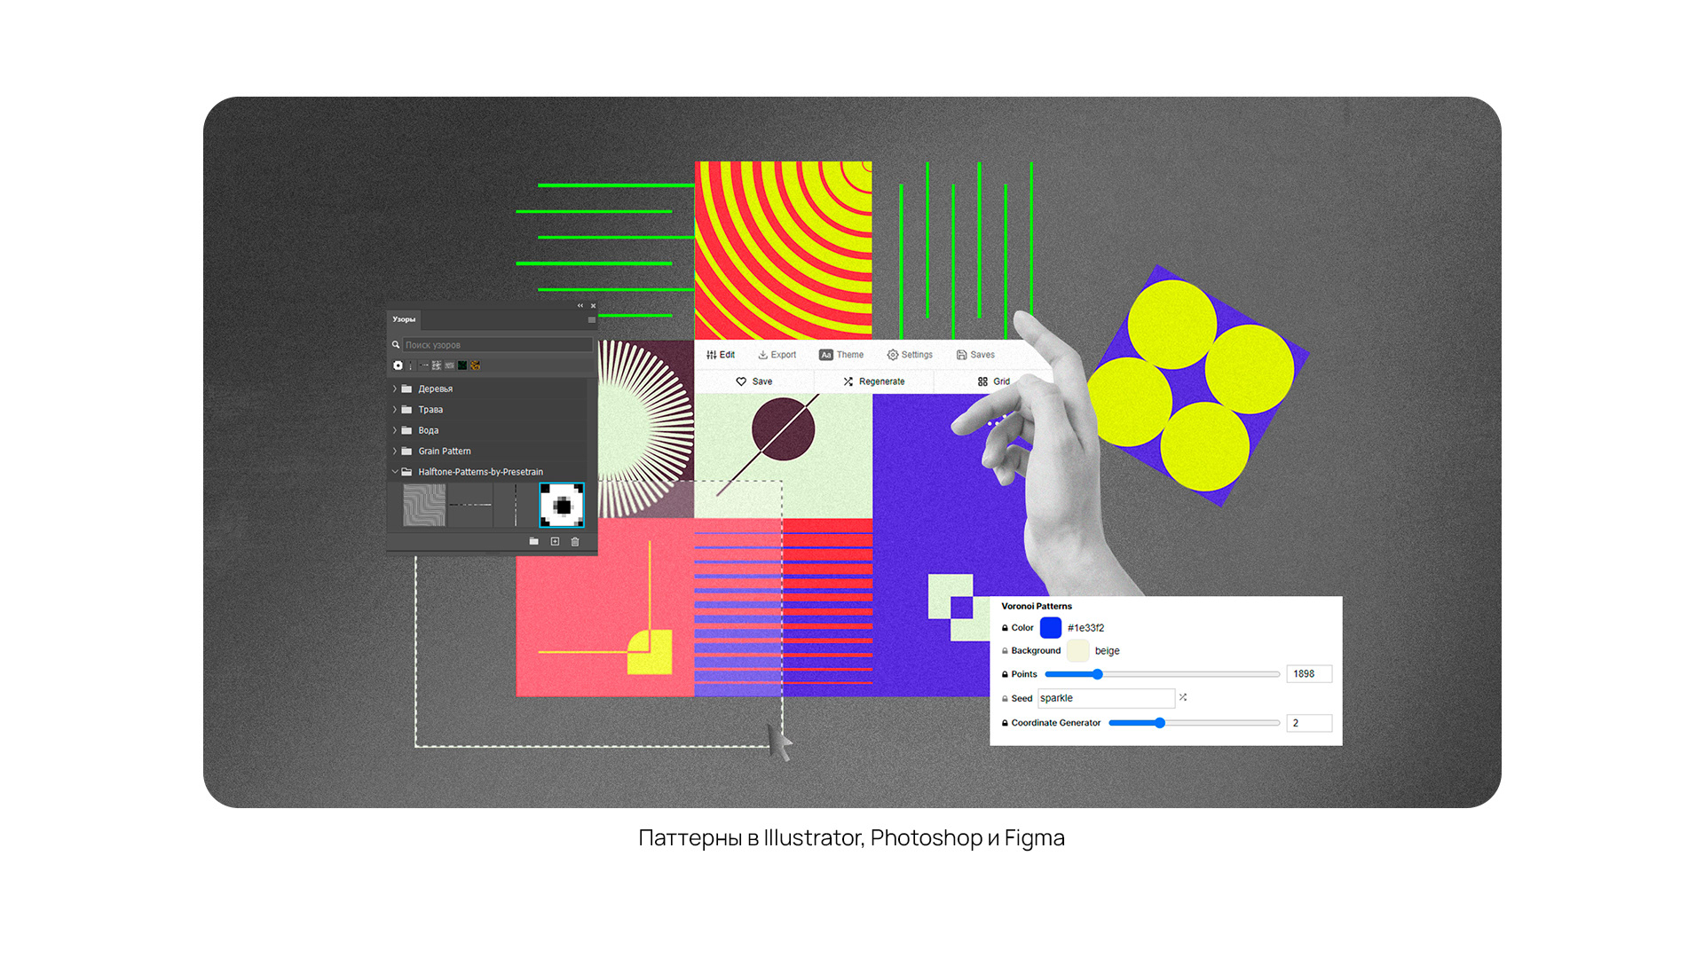Collapse the panel with double-arrow icon

point(580,306)
